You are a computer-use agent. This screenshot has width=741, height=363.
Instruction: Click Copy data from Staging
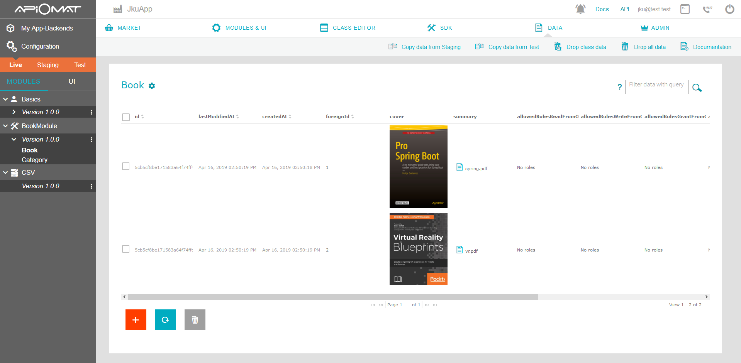pos(424,47)
